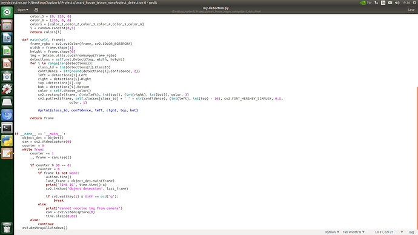Click the new document icon beside Open
This screenshot has width=418, height=235.
click(36, 10)
